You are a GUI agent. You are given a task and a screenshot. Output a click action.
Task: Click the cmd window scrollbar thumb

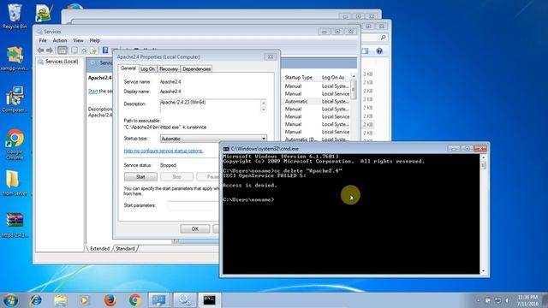click(x=483, y=165)
